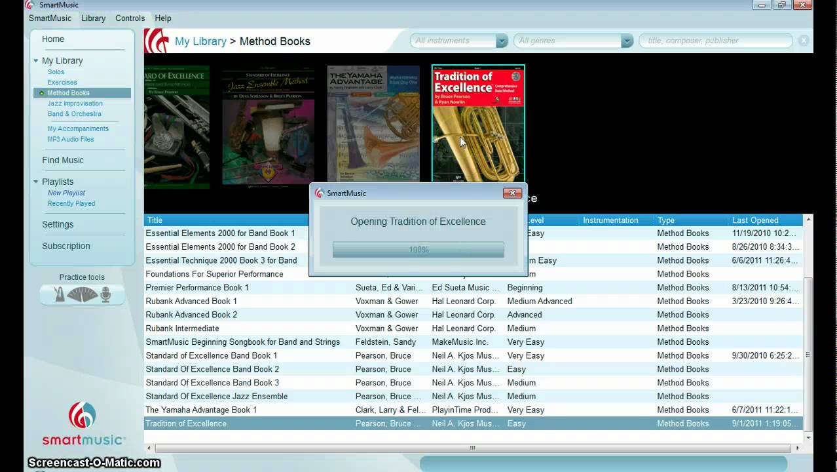Collapse the Playlists section
The image size is (837, 472).
tap(37, 182)
